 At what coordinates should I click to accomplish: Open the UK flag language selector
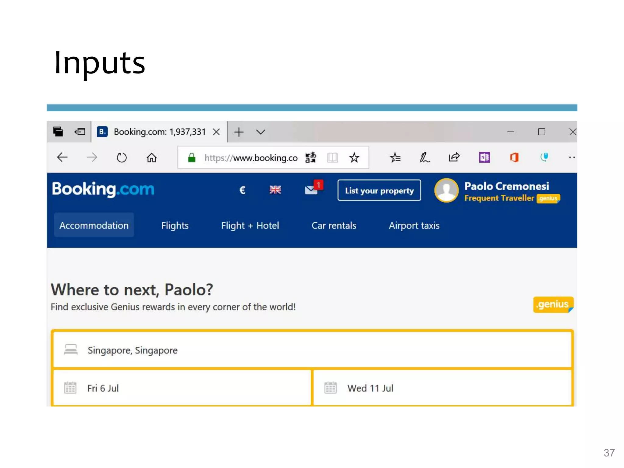pos(275,190)
